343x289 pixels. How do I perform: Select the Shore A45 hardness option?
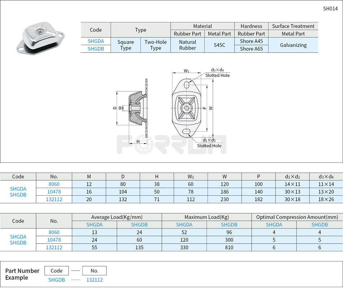(252, 41)
